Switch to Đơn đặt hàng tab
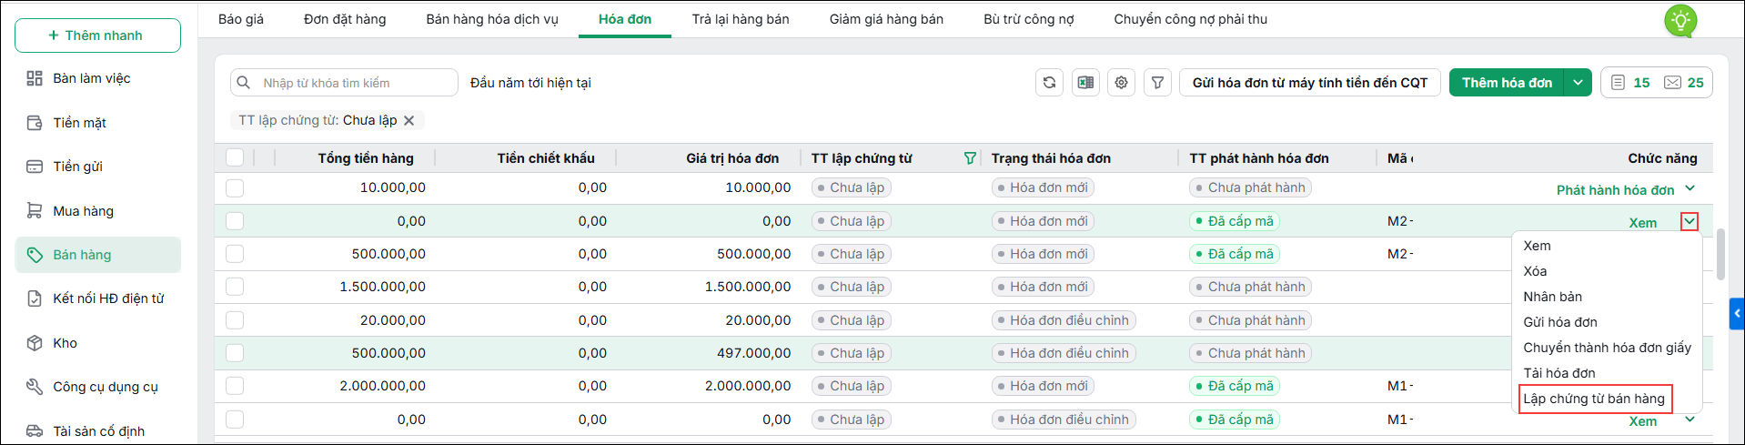1745x445 pixels. tap(345, 19)
